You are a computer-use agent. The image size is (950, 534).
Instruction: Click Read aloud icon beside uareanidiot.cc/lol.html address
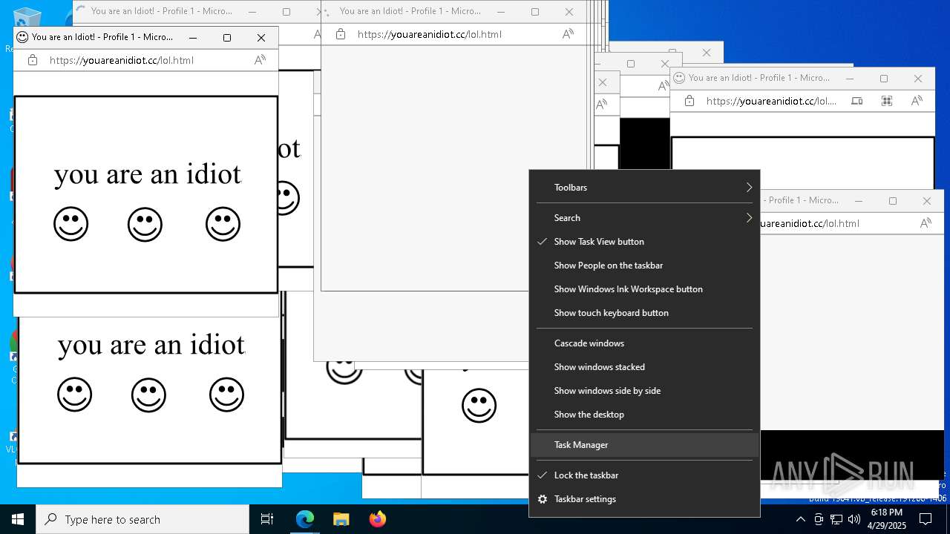926,223
